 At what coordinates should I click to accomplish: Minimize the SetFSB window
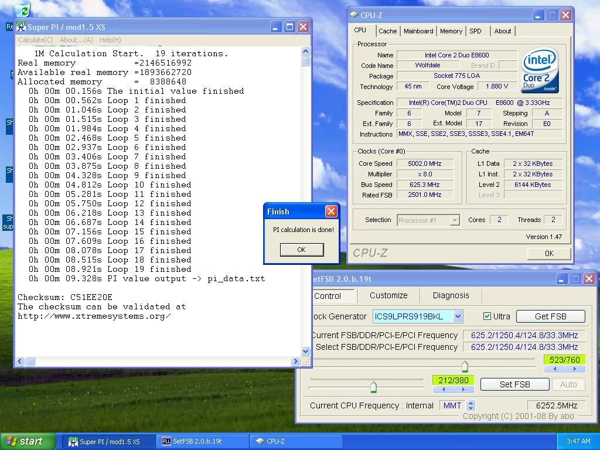561,279
